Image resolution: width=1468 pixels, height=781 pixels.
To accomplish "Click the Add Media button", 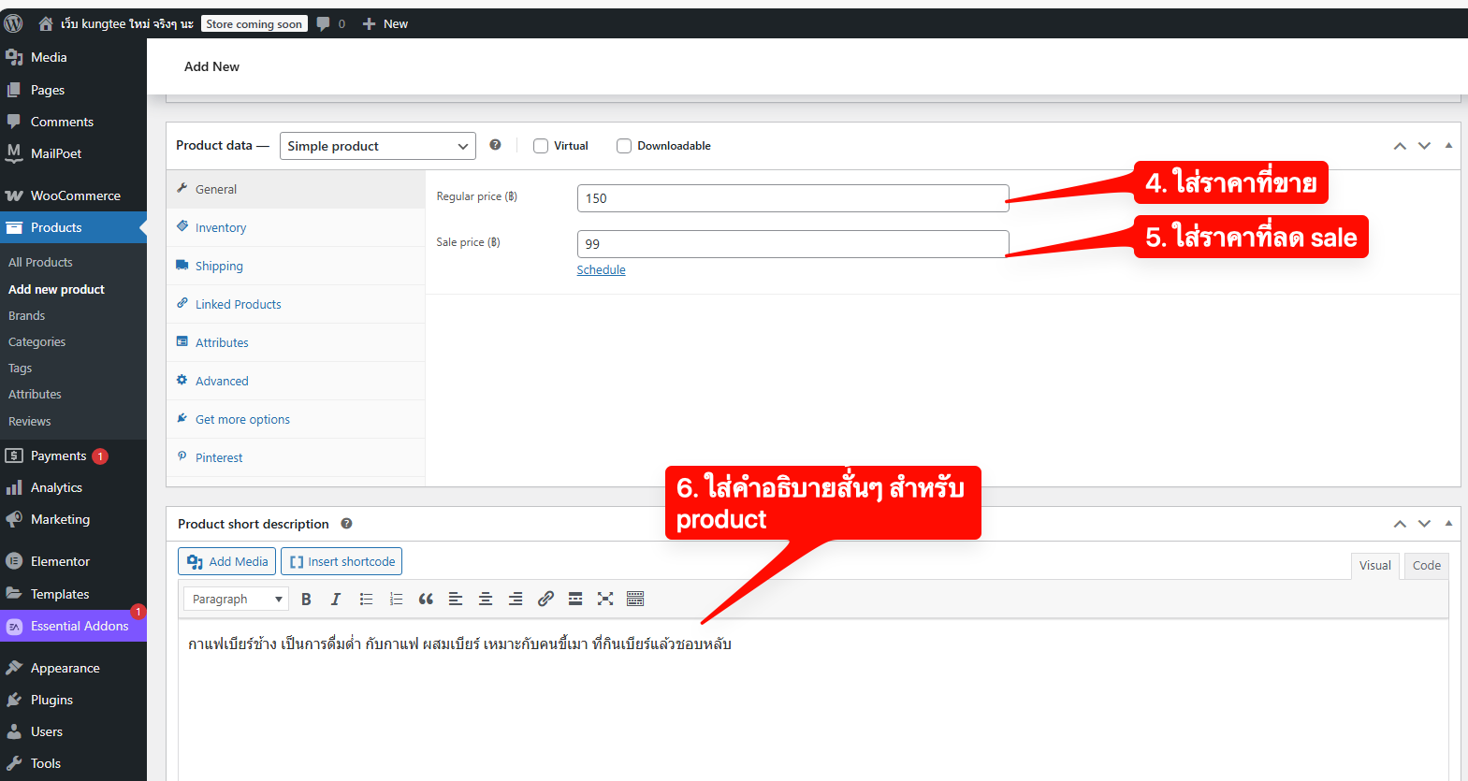I will 227,562.
